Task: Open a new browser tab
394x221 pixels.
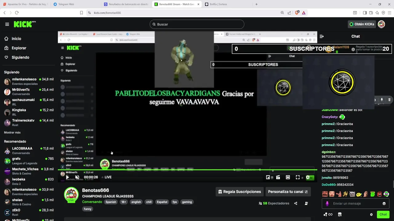Action: tap(256, 4)
